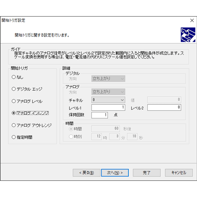197x197 pixels.
Task: Click the キャンセル button
Action: click(x=179, y=173)
